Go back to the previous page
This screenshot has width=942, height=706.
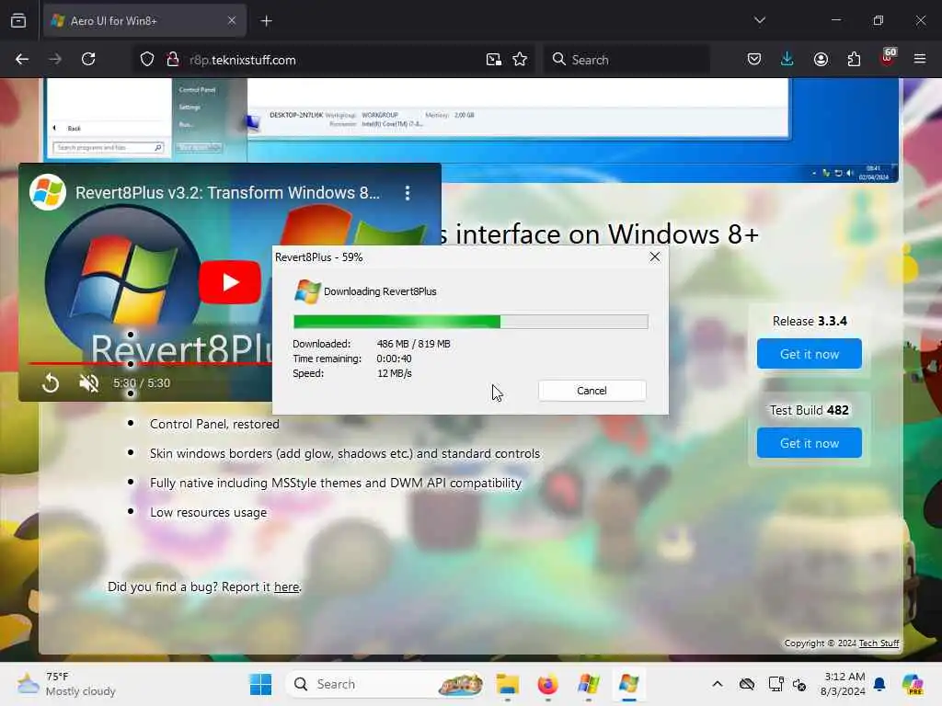pyautogui.click(x=22, y=59)
